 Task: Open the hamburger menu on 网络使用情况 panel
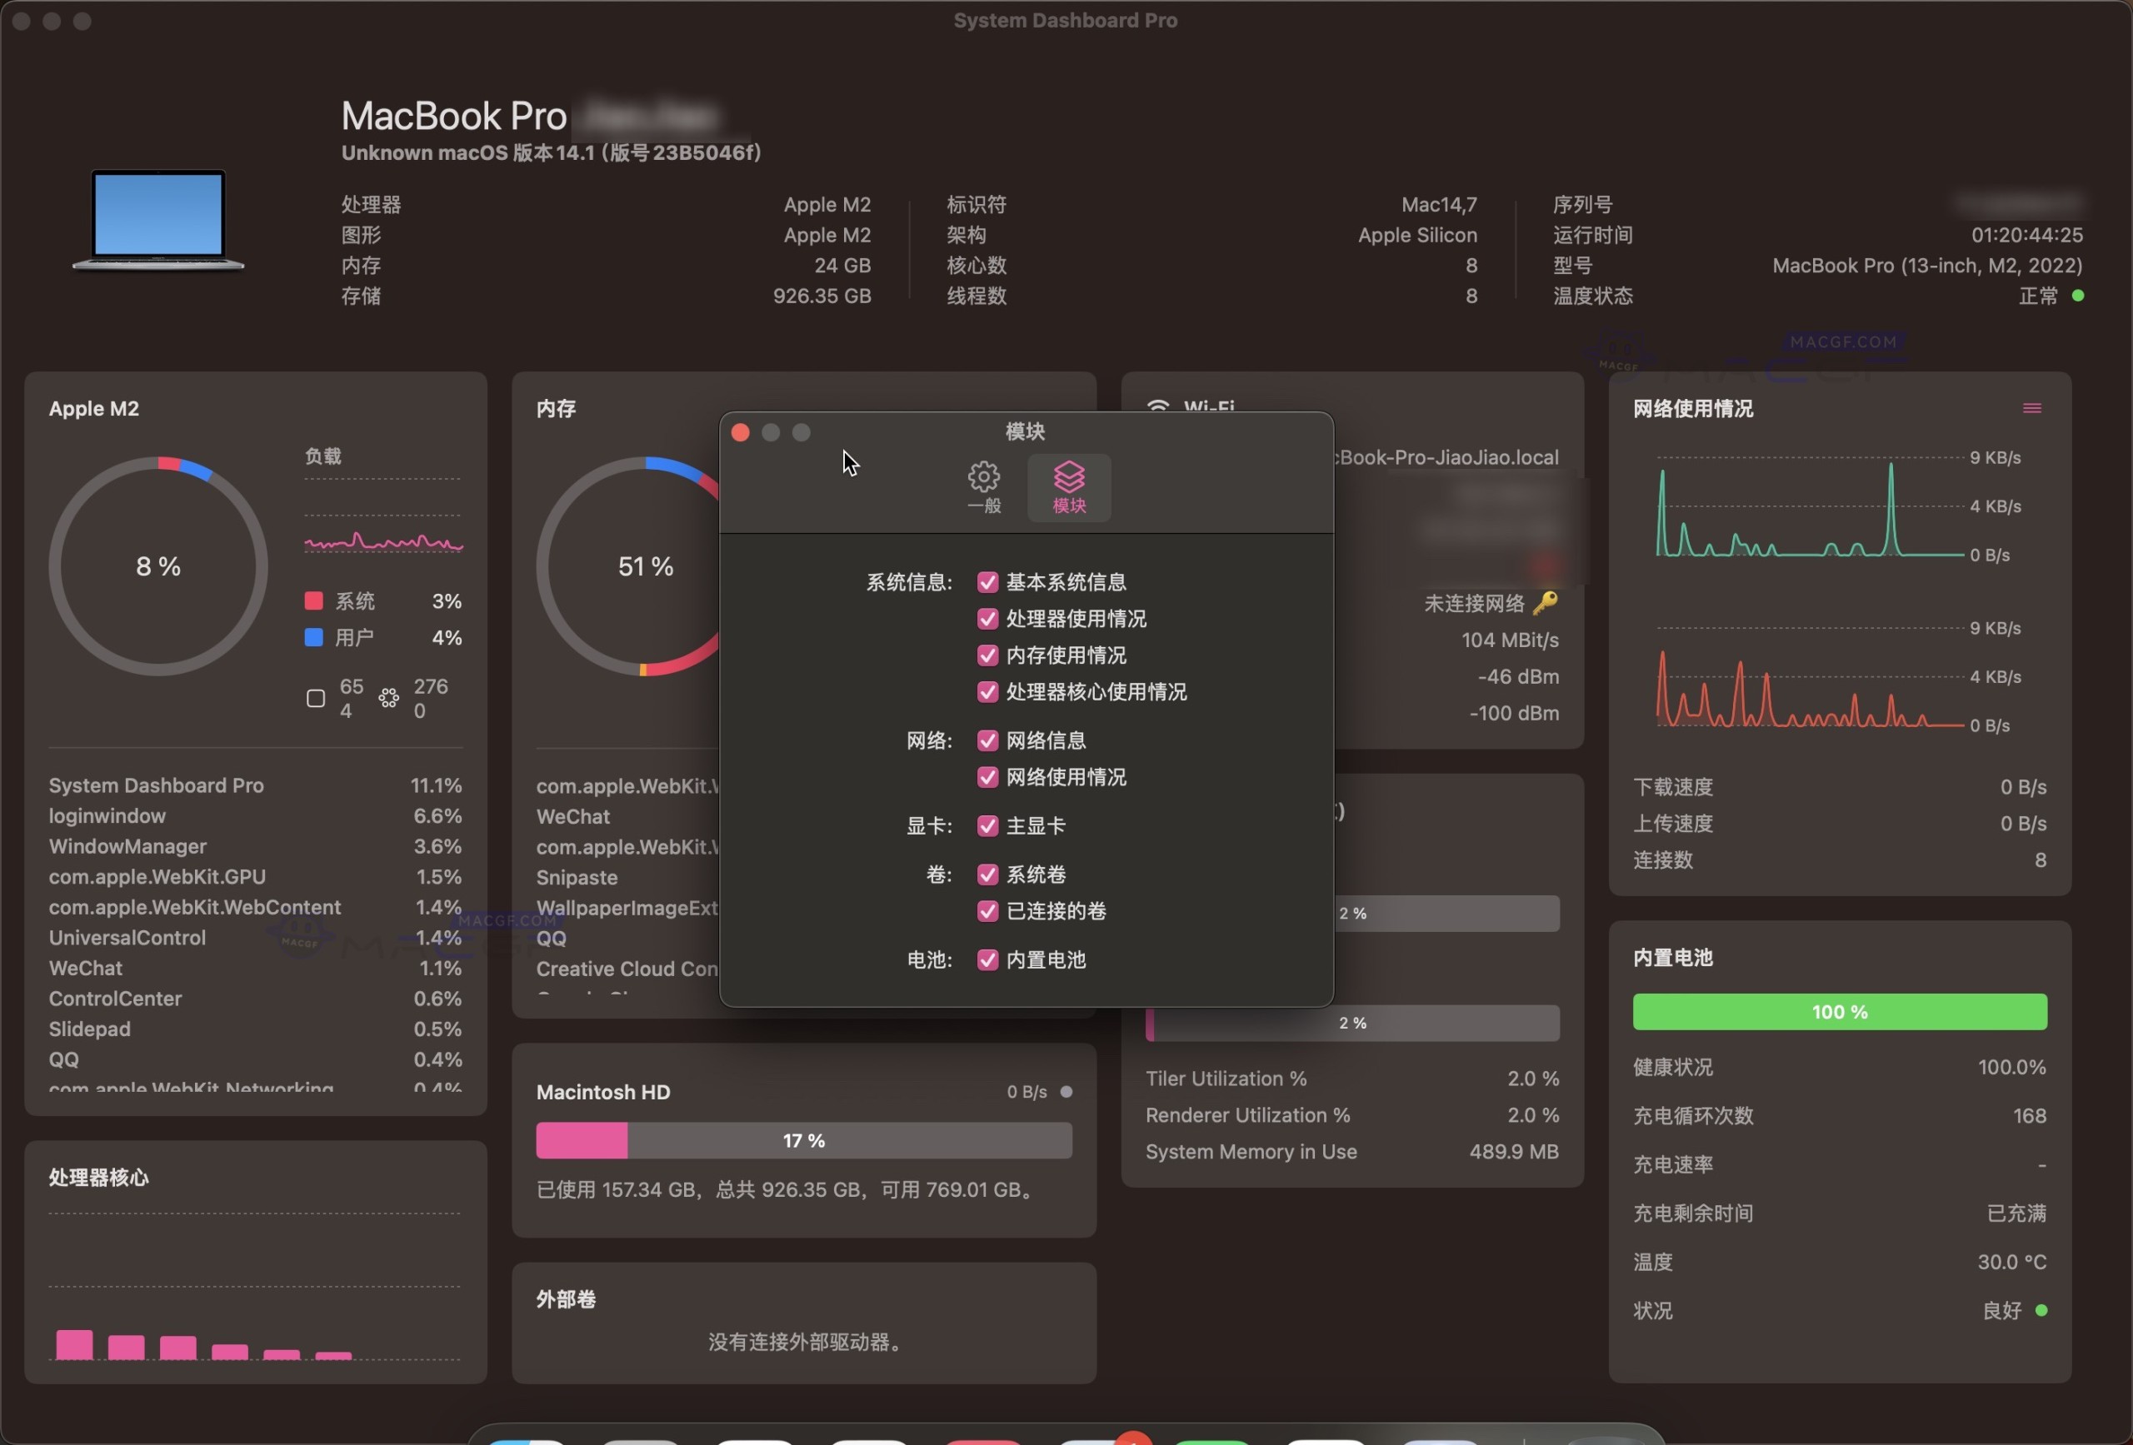(2031, 407)
